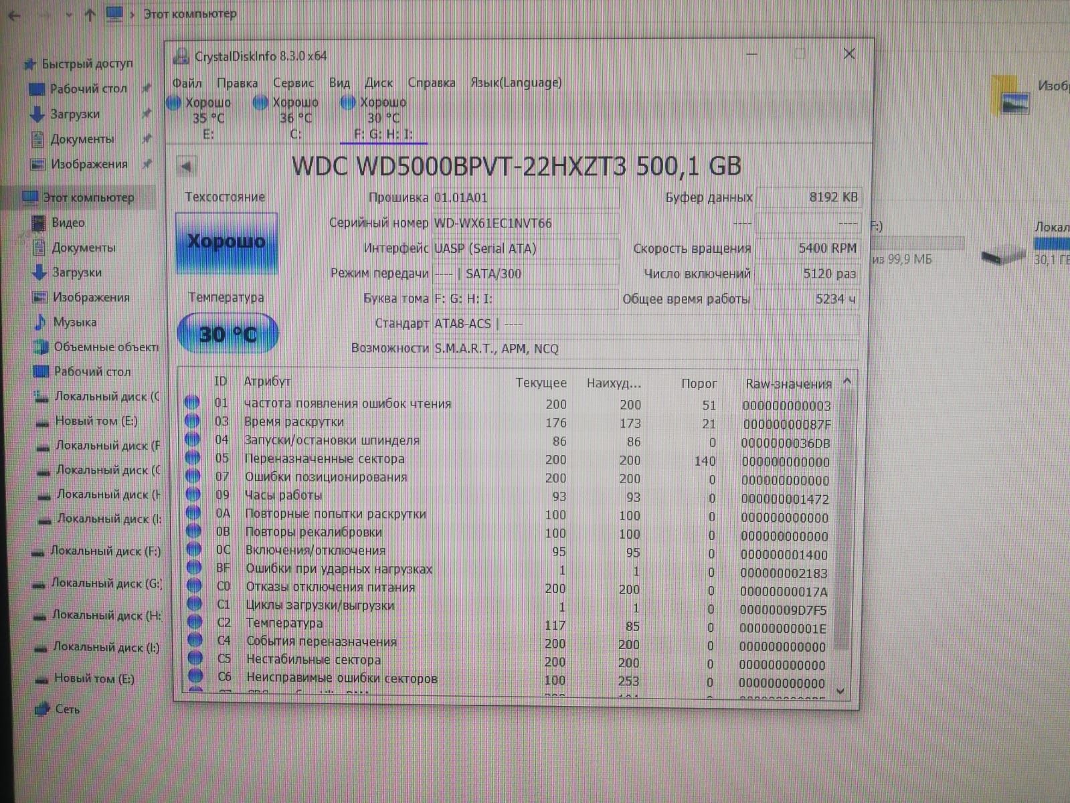
Task: Click the Общее время работы value 5234 ч
Action: tap(807, 299)
